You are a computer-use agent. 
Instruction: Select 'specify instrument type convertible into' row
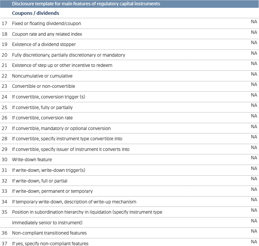[x=67, y=139]
